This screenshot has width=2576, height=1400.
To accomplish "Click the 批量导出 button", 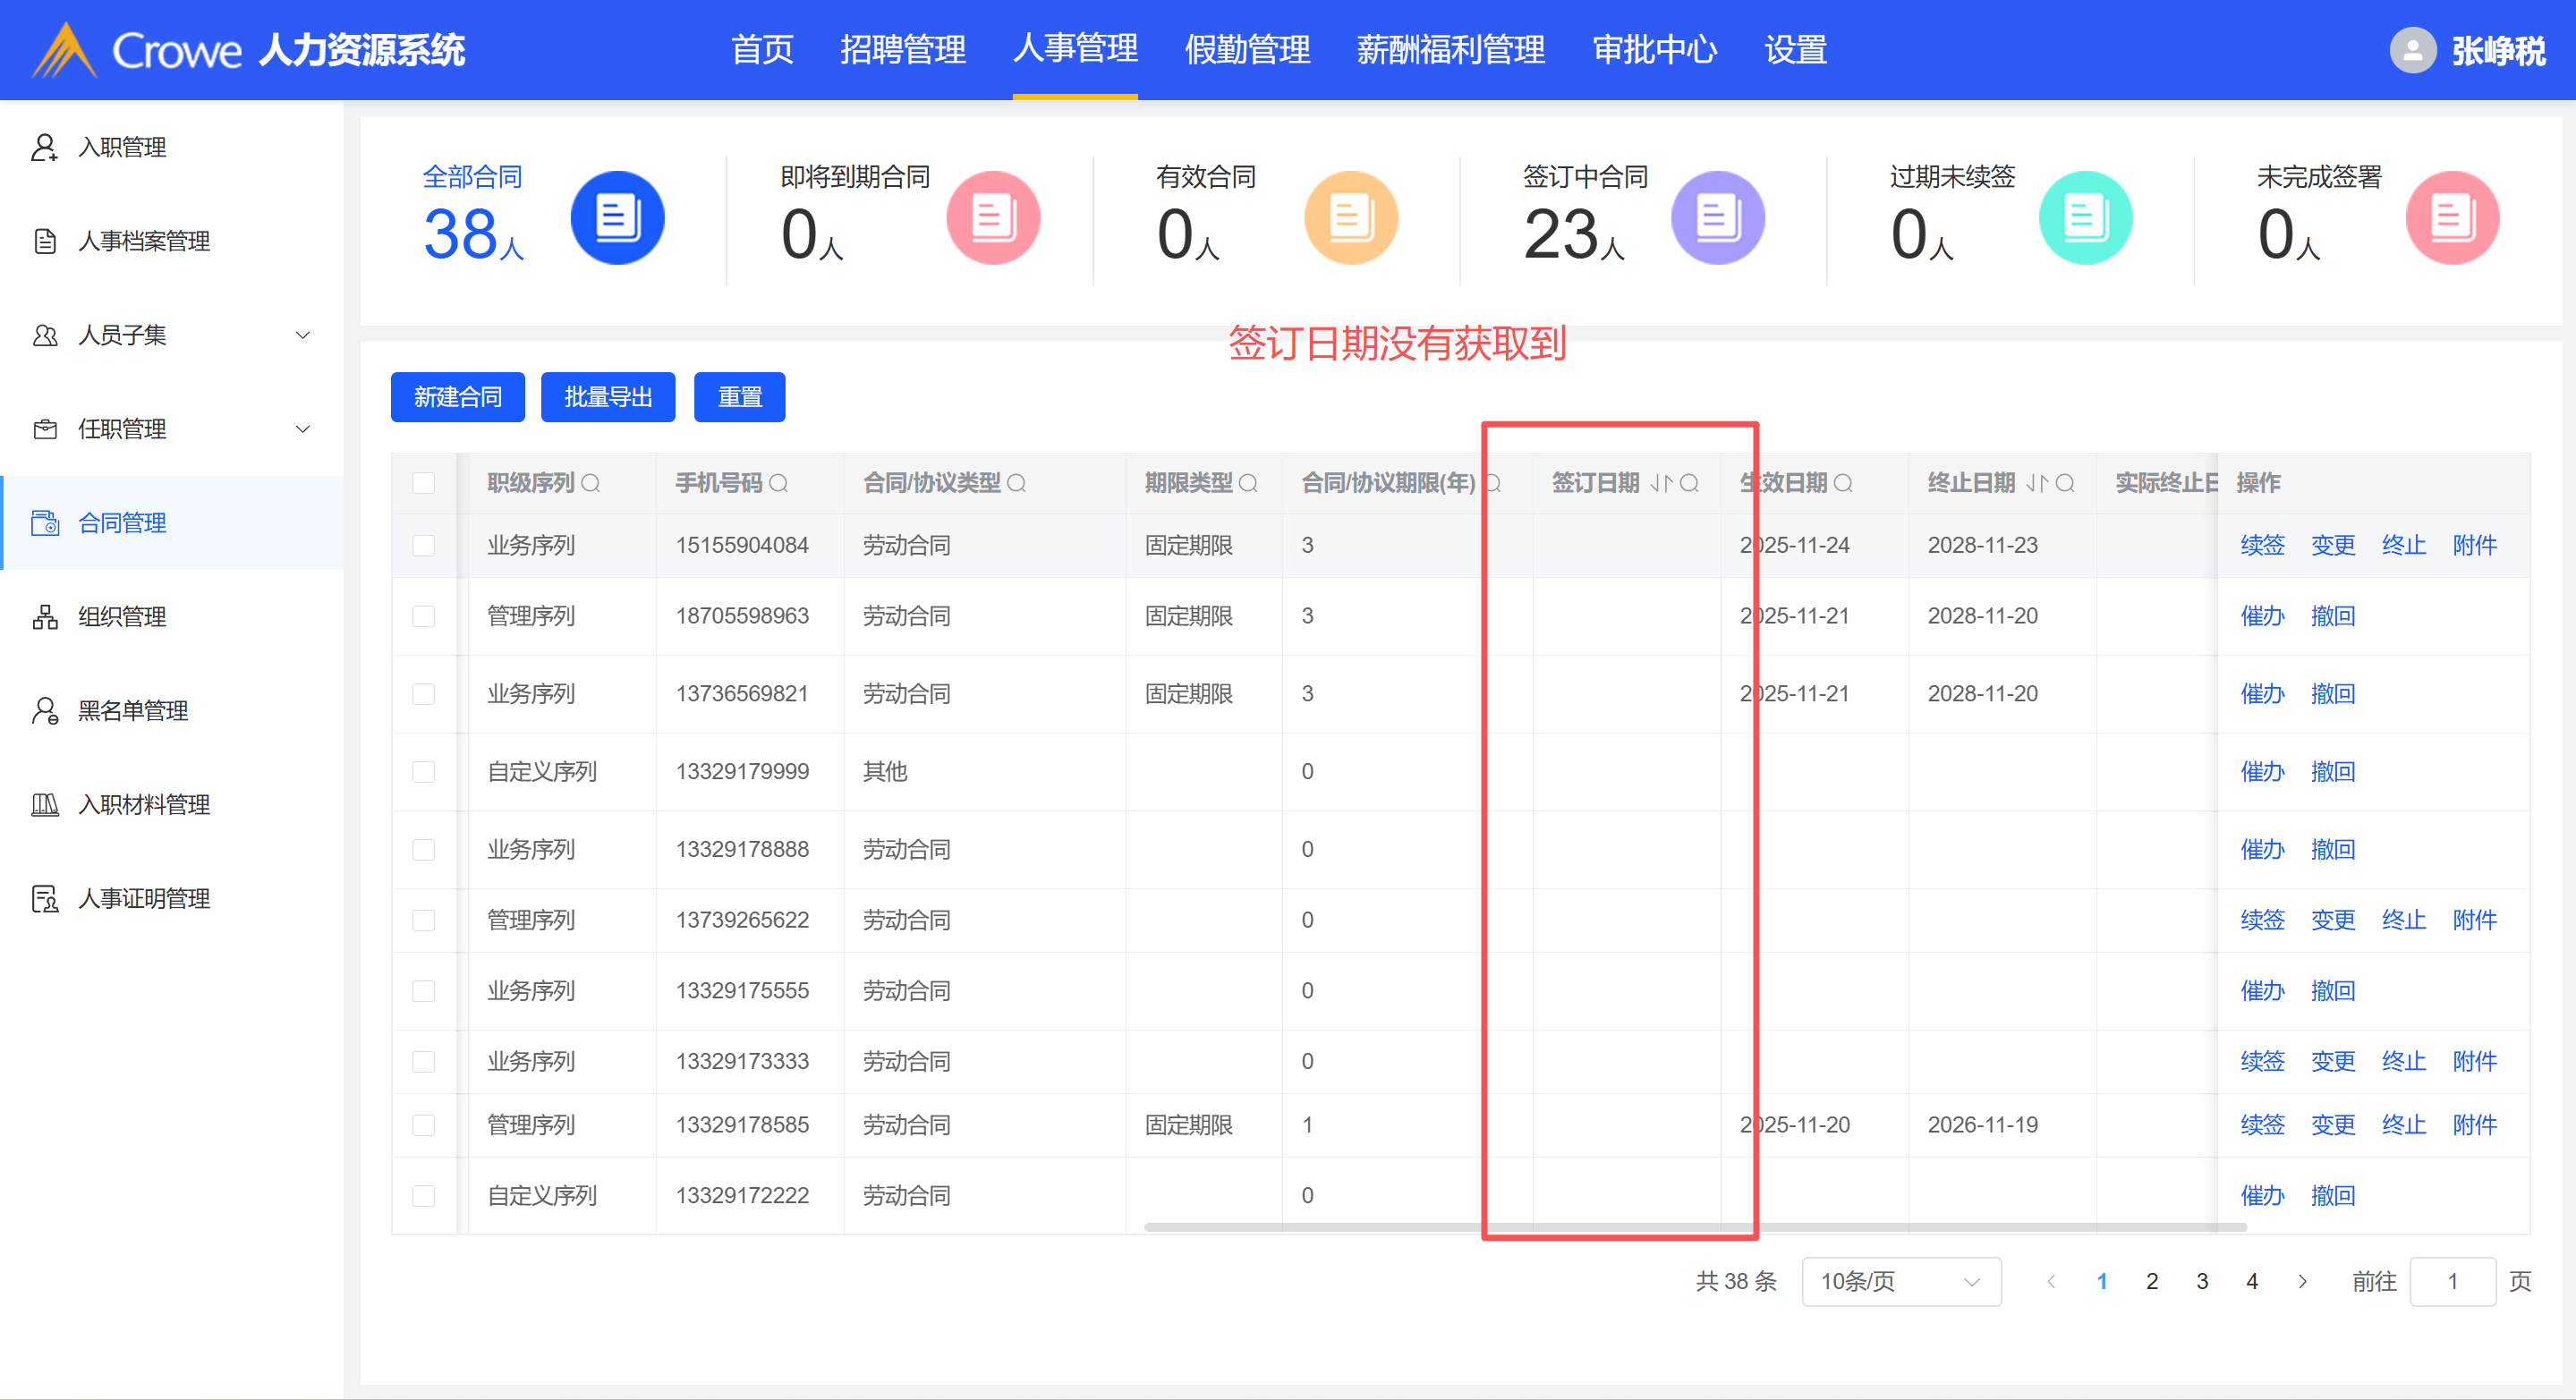I will point(607,397).
